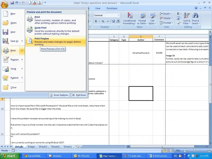Apply Accounting Number Format dollar icon
The width and height of the screenshot is (212, 159).
96,21
